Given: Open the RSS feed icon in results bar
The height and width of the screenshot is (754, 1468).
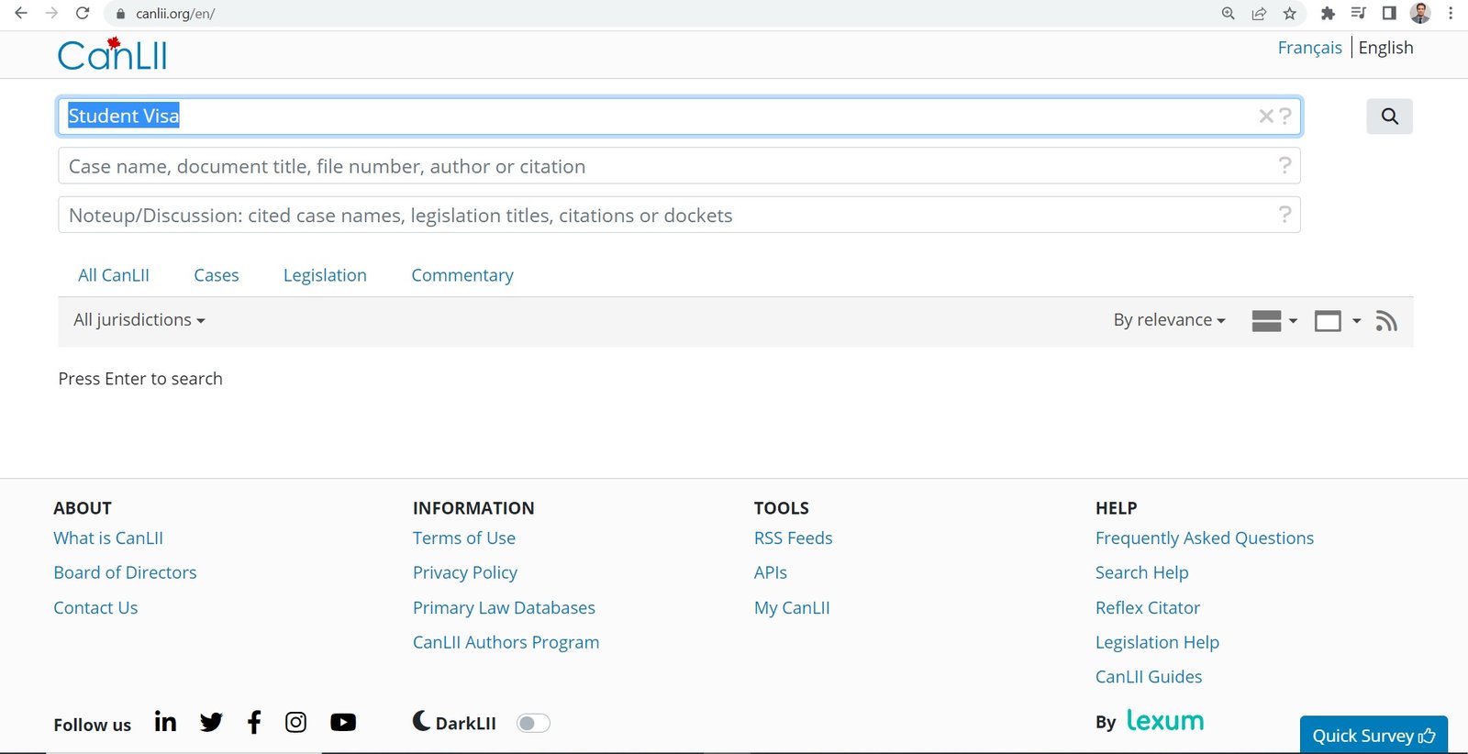Looking at the screenshot, I should (x=1386, y=321).
